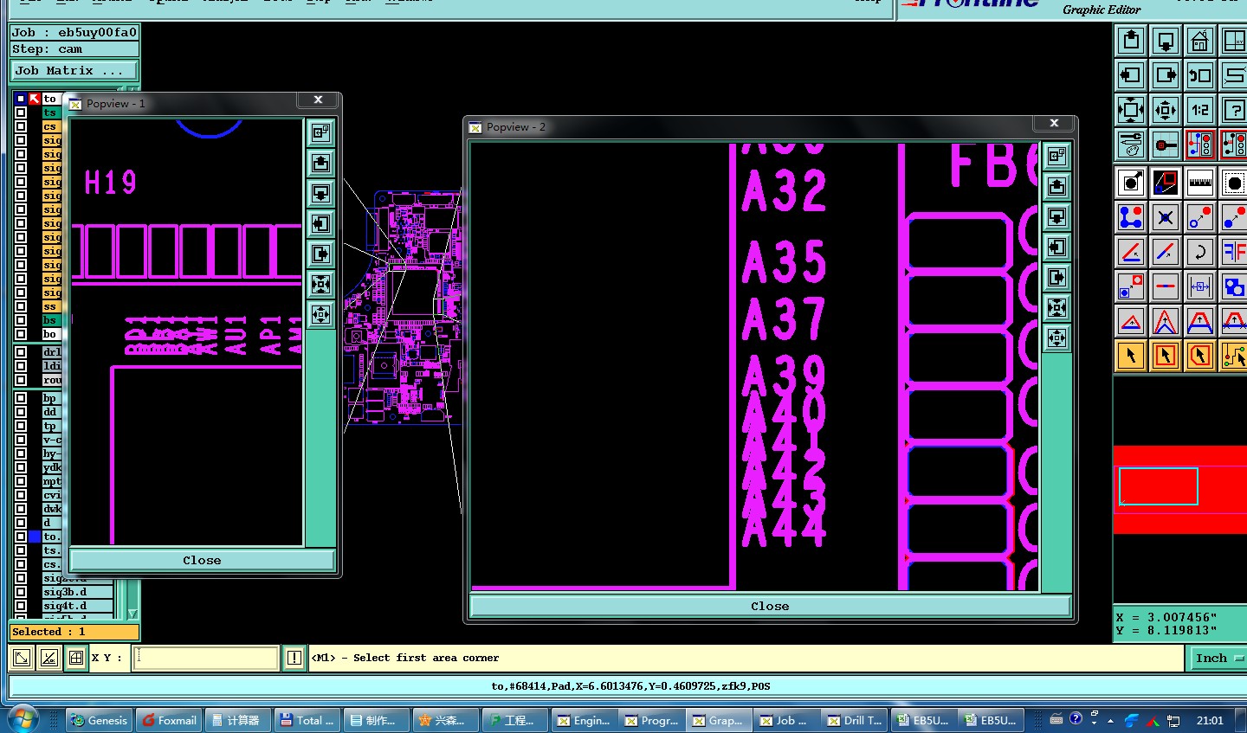This screenshot has height=733, width=1247.
Task: Toggle the checkbox for layer bp
Action: coord(21,398)
